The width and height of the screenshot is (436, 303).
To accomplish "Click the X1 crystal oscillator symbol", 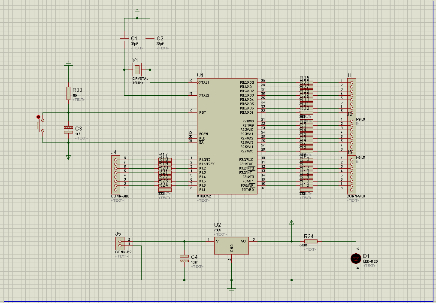I will point(137,70).
